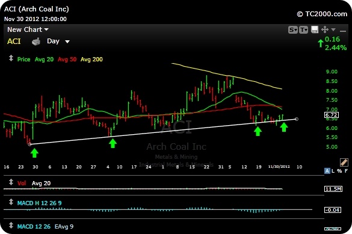352x234 pixels.
Task: Click the 8.00 price axis label
Action: pos(332,91)
